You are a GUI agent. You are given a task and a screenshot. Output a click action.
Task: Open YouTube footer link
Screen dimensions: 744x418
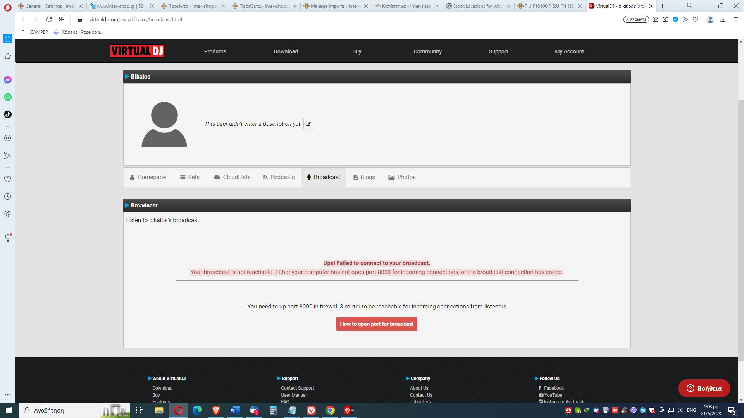click(550, 395)
